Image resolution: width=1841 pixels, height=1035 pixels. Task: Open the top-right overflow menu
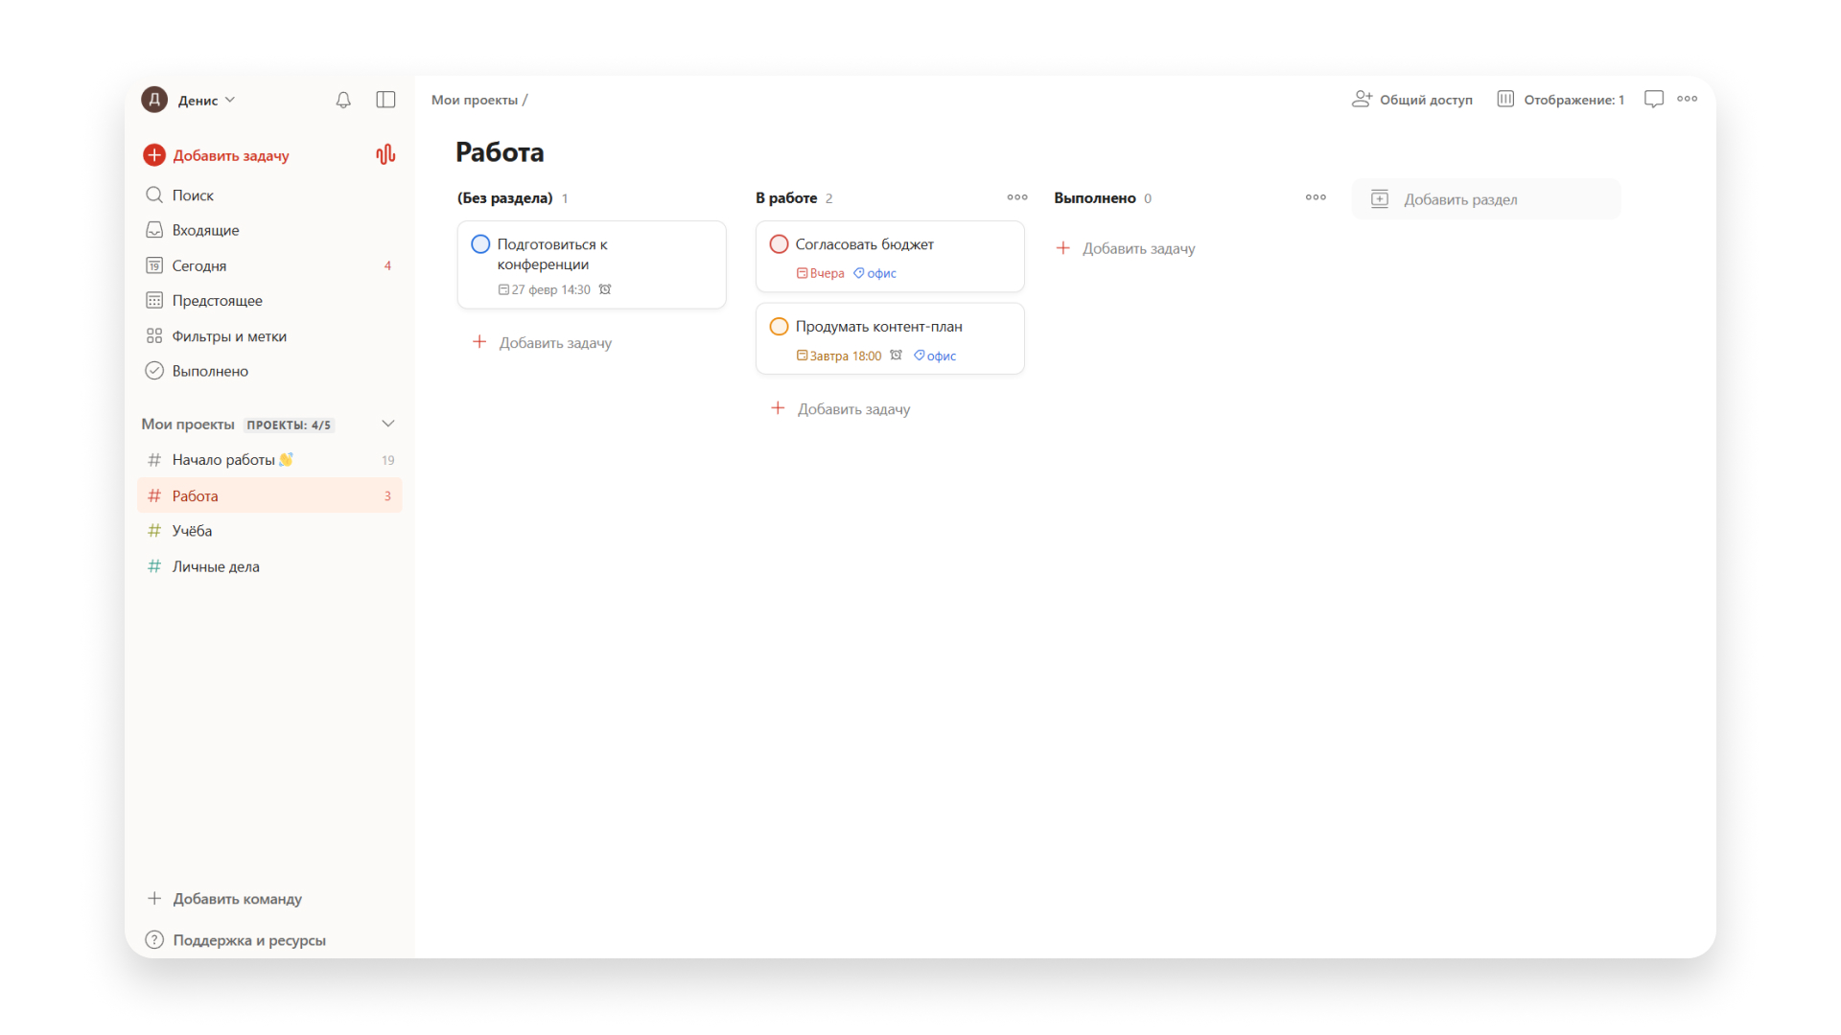point(1688,99)
